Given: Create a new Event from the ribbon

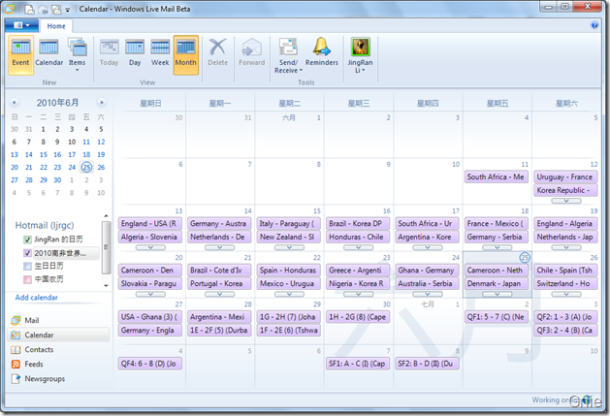Looking at the screenshot, I should pos(20,55).
